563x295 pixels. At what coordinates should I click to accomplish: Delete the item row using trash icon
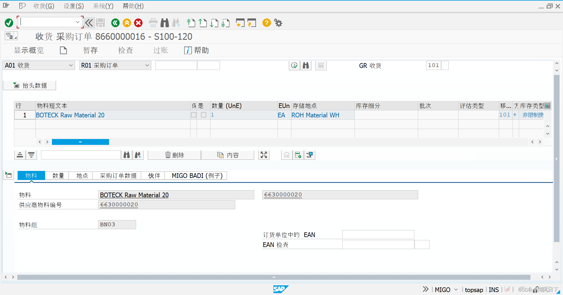pos(174,155)
